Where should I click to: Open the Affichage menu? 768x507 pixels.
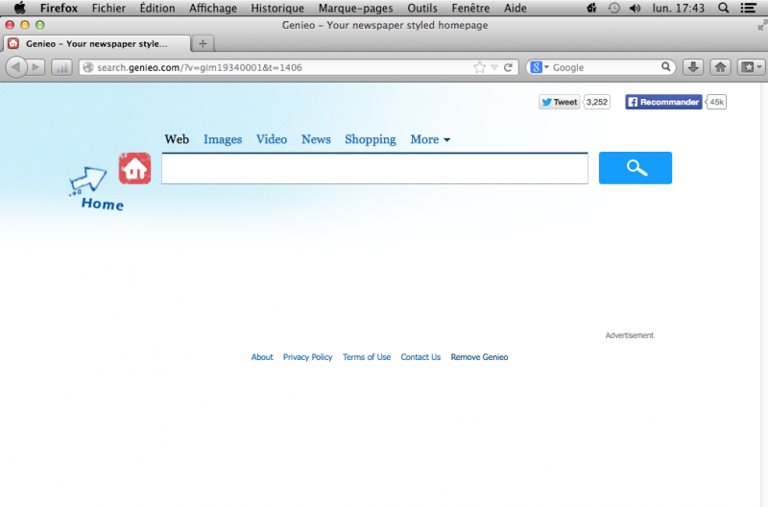[x=213, y=9]
